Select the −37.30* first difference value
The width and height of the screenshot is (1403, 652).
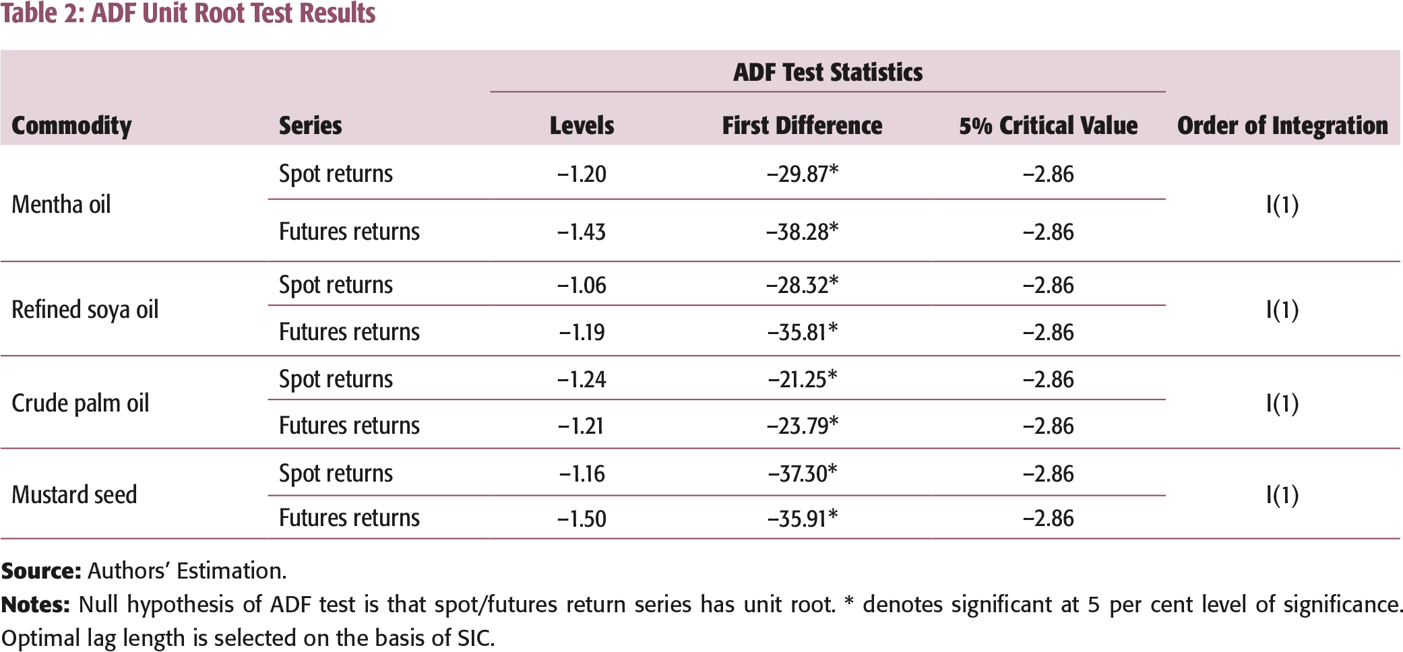pos(802,474)
